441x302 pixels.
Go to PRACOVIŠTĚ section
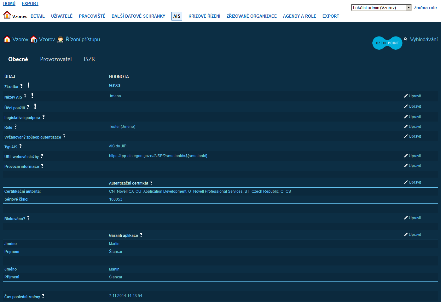tap(92, 16)
